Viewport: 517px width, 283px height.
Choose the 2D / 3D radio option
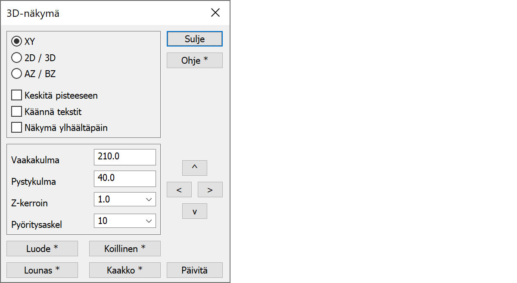[17, 58]
